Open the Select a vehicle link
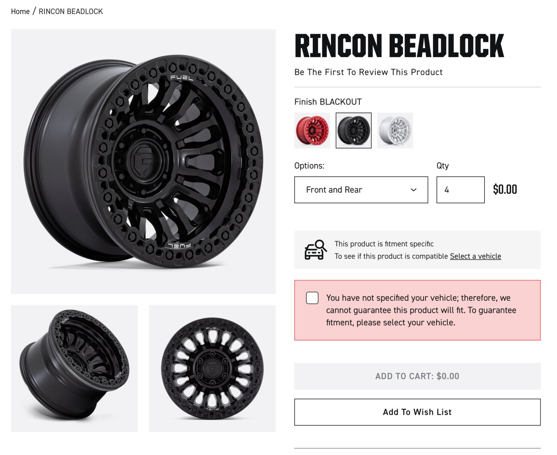This screenshot has height=455, width=557. coord(475,256)
